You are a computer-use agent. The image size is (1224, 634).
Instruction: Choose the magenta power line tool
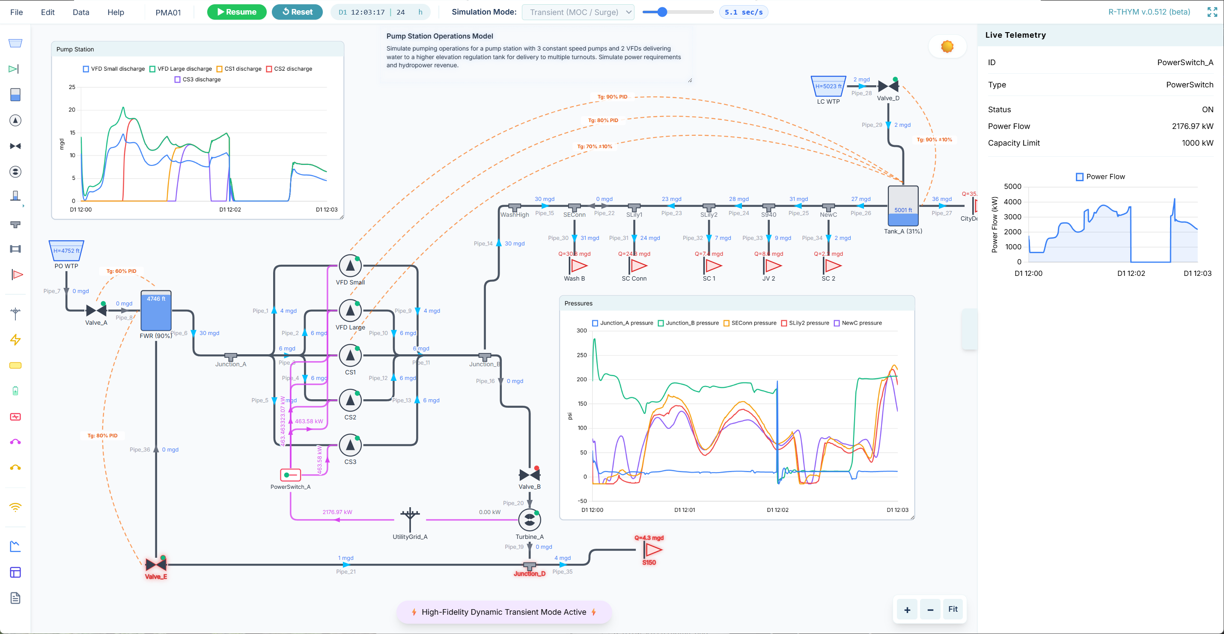(15, 442)
